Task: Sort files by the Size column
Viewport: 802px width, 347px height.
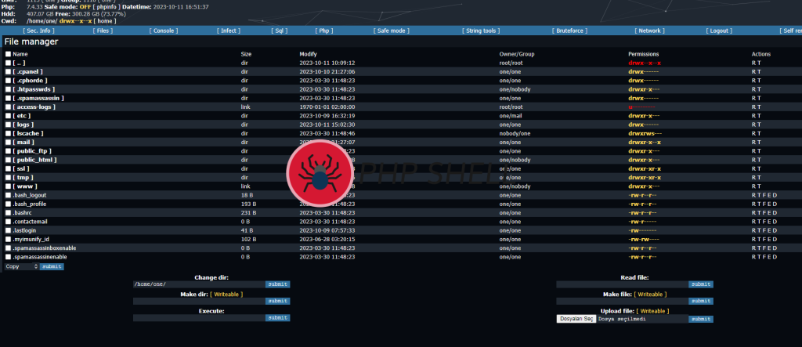Action: point(246,54)
